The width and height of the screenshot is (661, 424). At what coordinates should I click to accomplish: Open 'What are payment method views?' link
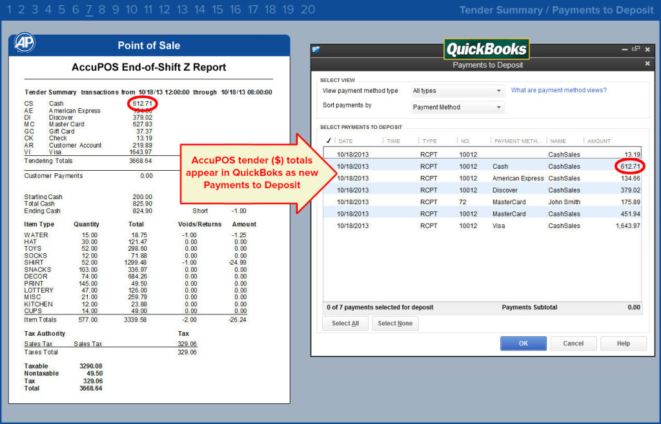coord(558,90)
